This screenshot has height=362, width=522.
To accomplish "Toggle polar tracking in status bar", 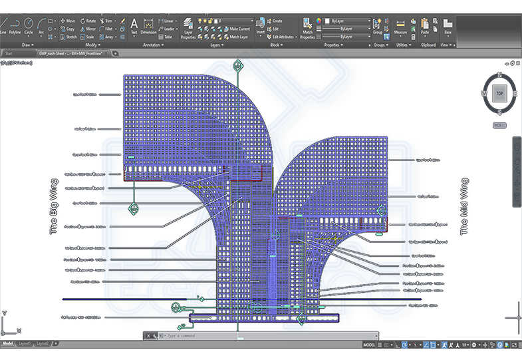I will (404, 345).
